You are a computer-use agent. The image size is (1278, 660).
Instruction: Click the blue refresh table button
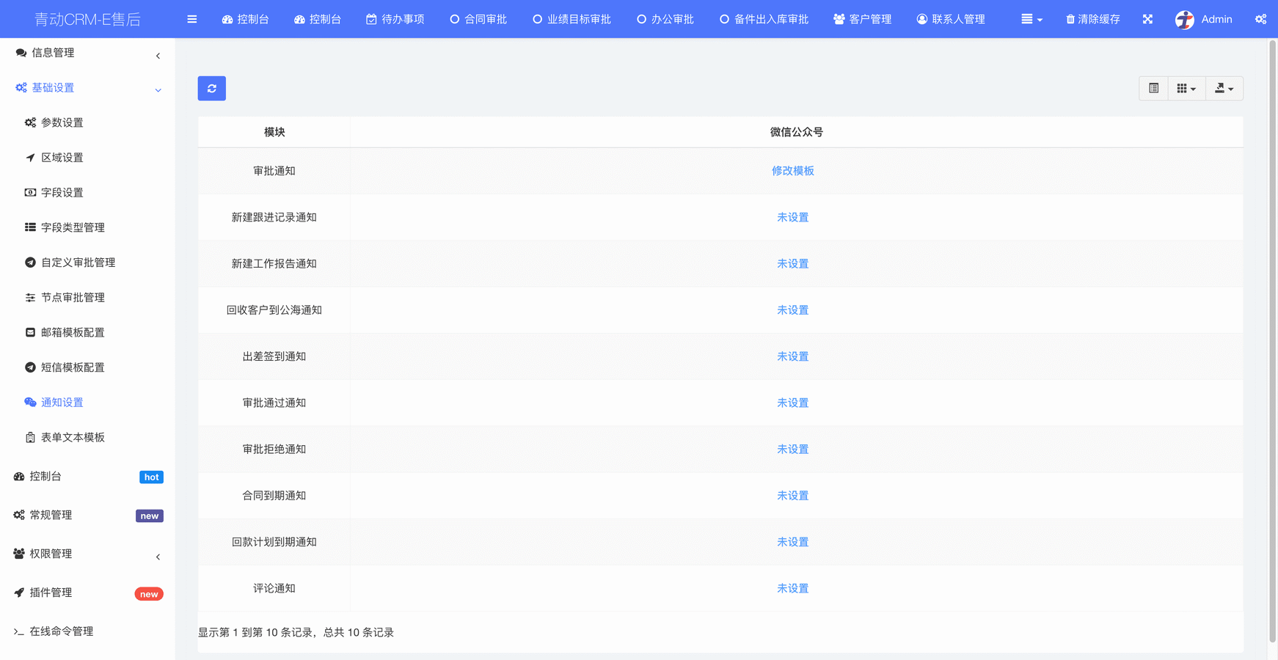tap(211, 89)
